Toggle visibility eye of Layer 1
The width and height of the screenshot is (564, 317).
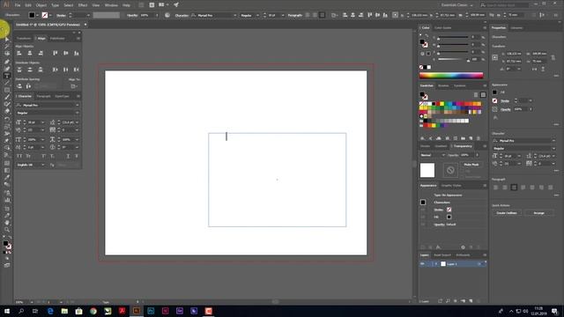coord(423,264)
